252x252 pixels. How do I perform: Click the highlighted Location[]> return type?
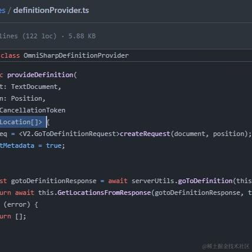[21, 122]
